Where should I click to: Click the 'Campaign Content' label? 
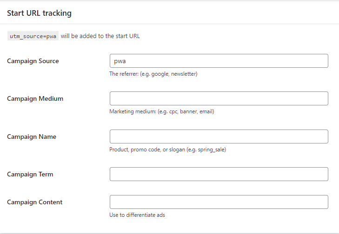(34, 202)
